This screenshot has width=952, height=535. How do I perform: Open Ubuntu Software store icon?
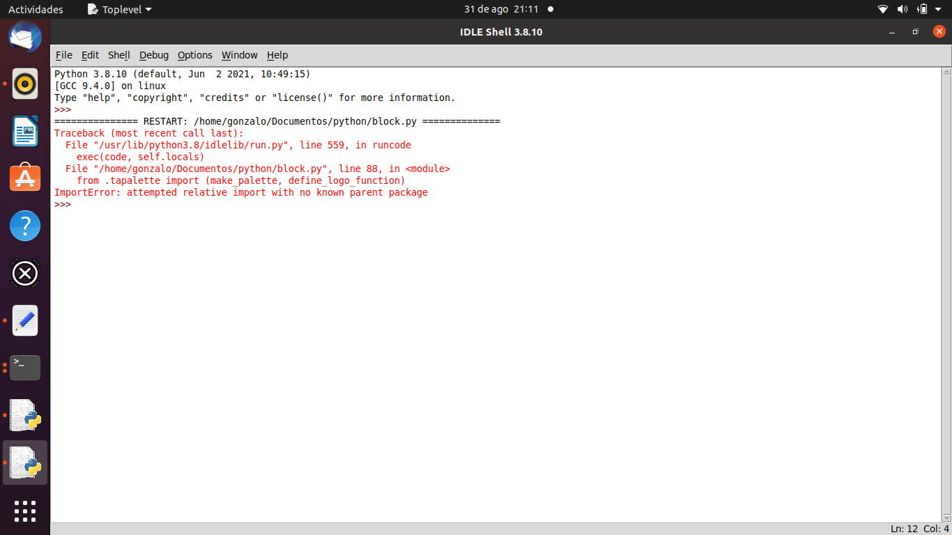25,178
